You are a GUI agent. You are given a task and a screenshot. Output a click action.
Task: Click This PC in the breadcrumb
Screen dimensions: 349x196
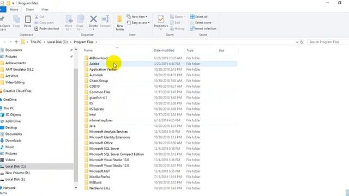pyautogui.click(x=35, y=42)
